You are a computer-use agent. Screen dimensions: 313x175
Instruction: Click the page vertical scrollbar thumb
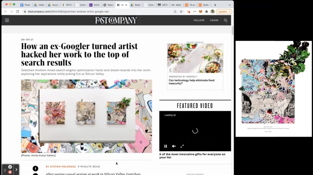(x=232, y=30)
